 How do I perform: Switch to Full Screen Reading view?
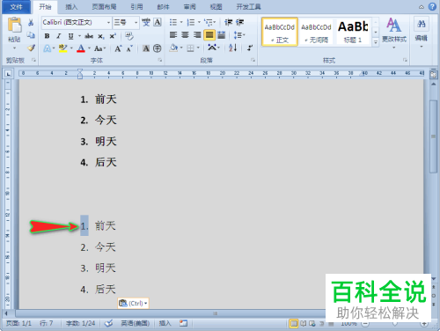click(x=304, y=323)
